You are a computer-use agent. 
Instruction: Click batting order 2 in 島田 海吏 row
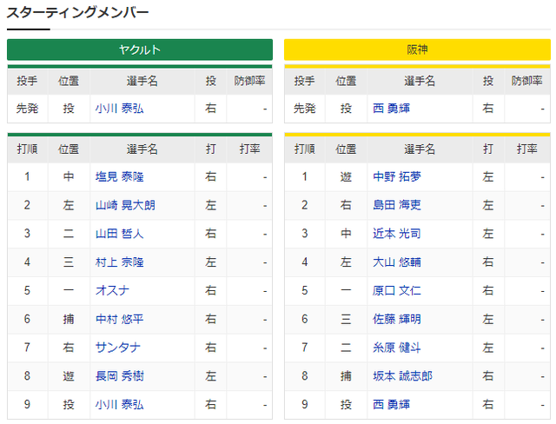coord(305,205)
